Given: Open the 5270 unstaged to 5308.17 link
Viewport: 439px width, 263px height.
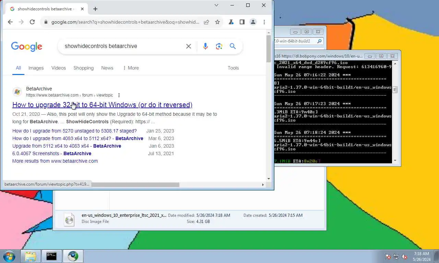Looking at the screenshot, I should coord(74,131).
